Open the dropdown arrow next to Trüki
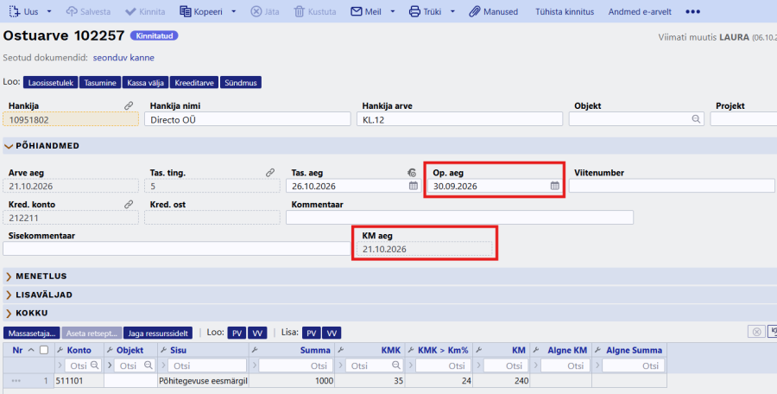Viewport: 777px width, 394px height. point(452,11)
